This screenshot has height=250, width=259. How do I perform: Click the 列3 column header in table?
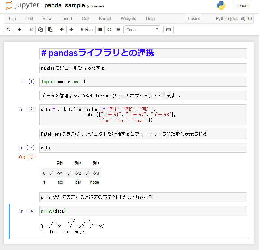(96, 163)
